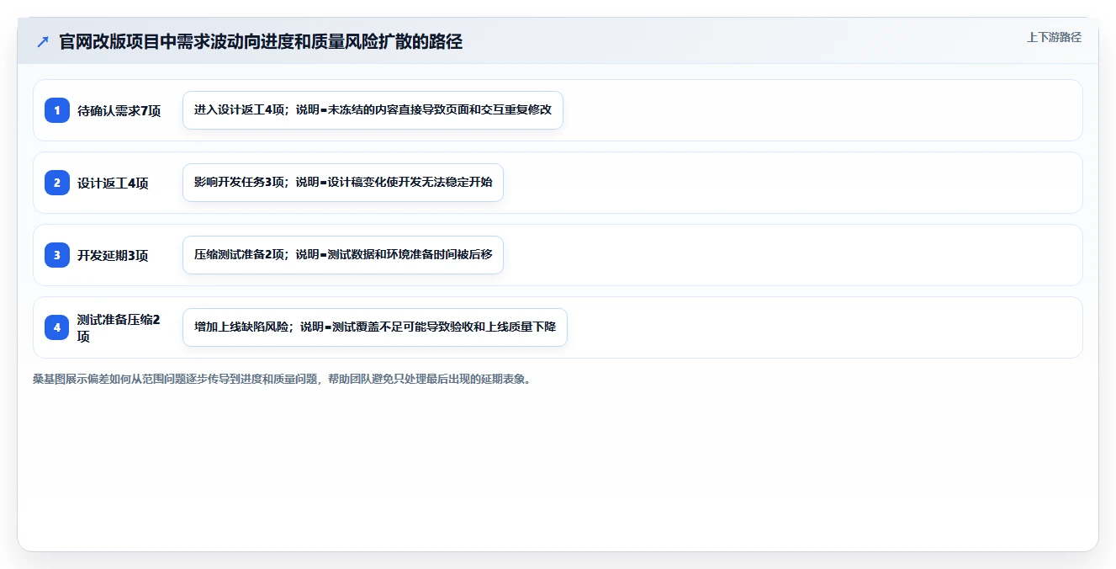Viewport: 1116px width, 569px height.
Task: Open the 压缩测试准备2项 description box
Action: pos(343,255)
